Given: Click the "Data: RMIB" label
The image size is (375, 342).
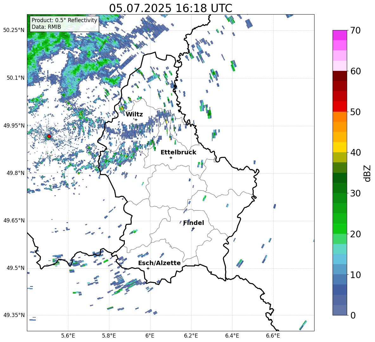Looking at the screenshot, I should point(46,27).
